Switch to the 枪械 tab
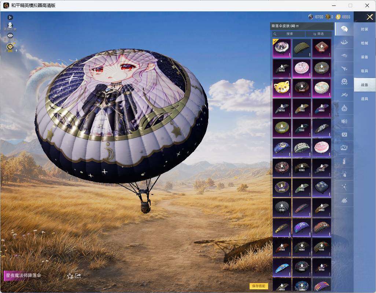The height and width of the screenshot is (293, 376). coord(365,43)
